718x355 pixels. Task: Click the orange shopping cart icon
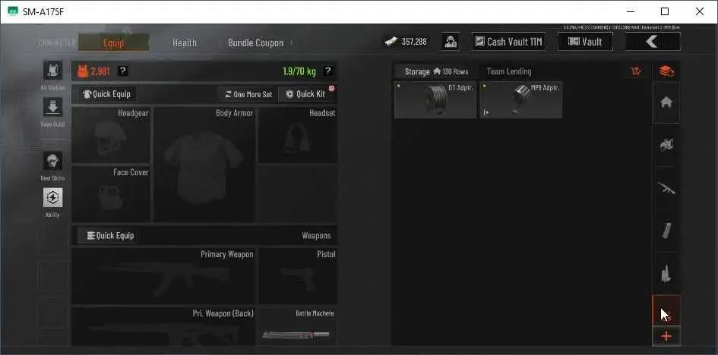point(636,72)
